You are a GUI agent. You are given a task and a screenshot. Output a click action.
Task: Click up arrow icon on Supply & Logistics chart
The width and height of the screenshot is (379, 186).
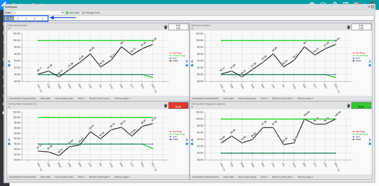click(x=348, y=105)
